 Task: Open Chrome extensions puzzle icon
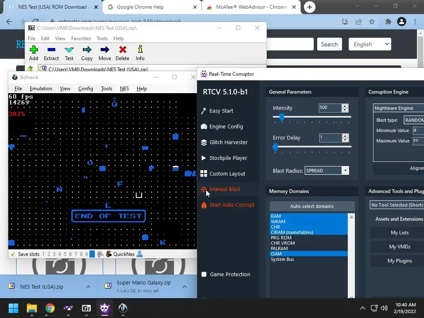[x=388, y=22]
